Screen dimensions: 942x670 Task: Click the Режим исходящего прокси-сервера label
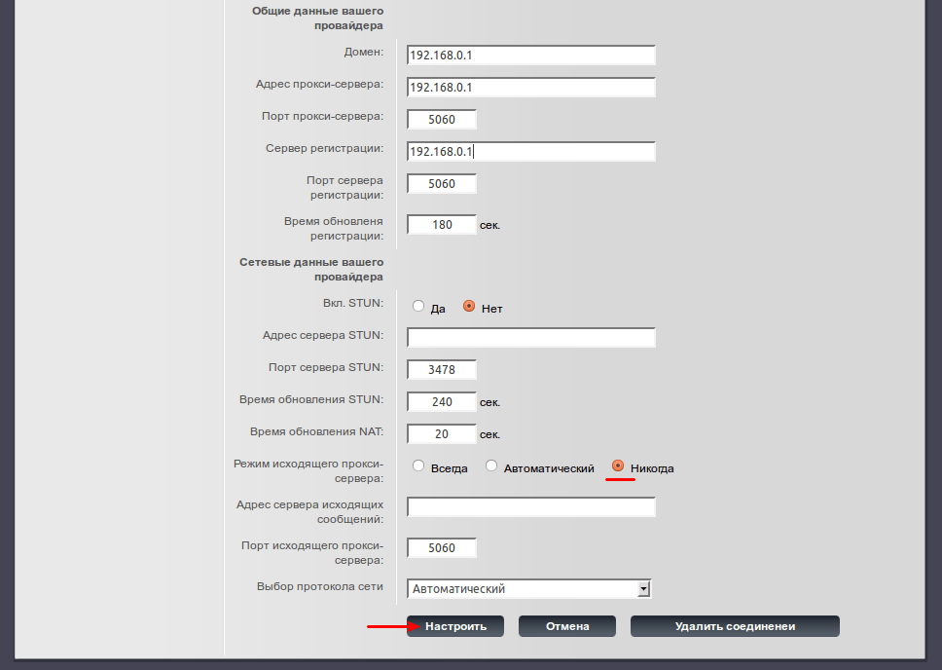click(x=308, y=471)
